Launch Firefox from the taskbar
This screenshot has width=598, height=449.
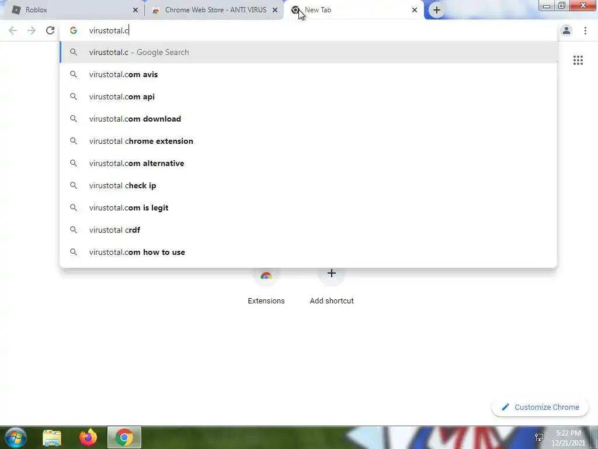click(x=88, y=437)
